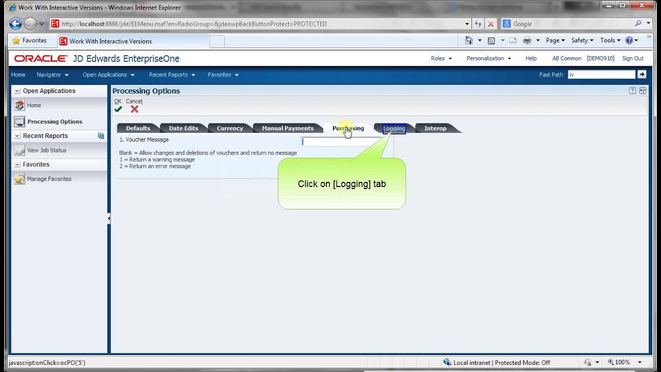Click in the browser address bar URL
Viewport: 661px width, 372px height.
[194, 24]
